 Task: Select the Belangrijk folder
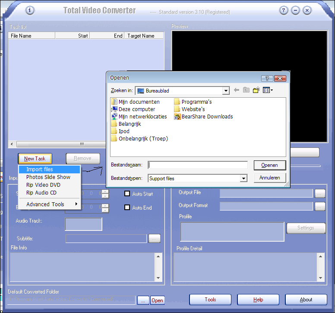click(126, 124)
